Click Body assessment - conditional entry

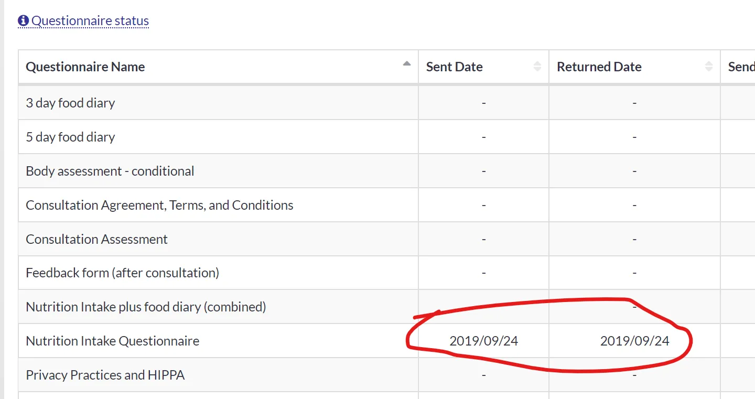[110, 171]
